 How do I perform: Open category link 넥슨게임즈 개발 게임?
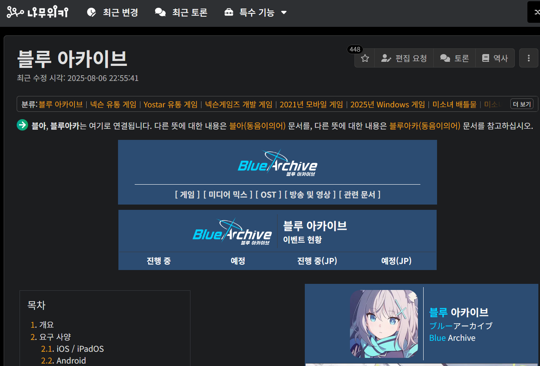[238, 105]
